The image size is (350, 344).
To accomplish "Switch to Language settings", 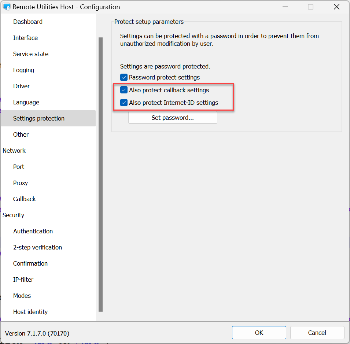I will pyautogui.click(x=26, y=102).
